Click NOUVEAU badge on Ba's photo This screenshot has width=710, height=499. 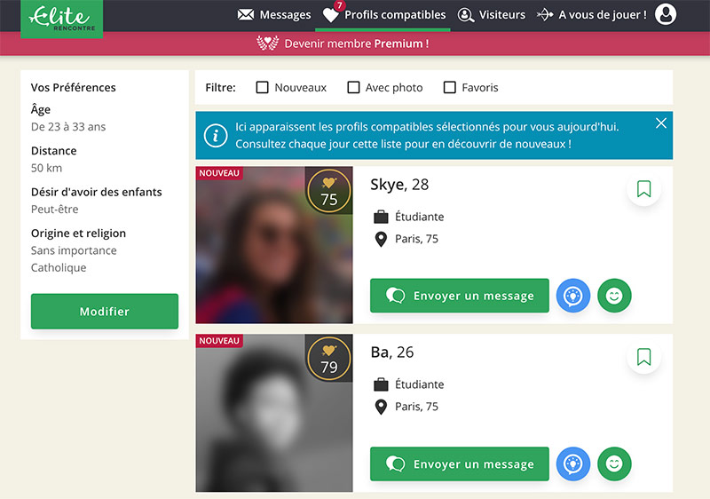[x=219, y=341]
